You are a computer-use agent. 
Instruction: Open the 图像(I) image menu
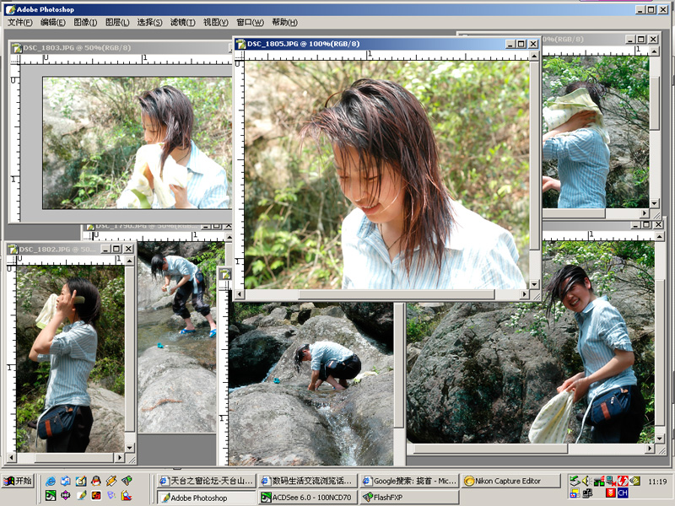[85, 22]
